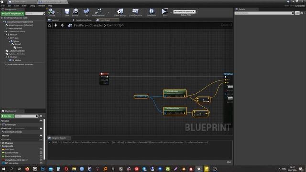Open Firefox from the taskbar
The image size is (306, 172).
pos(27,169)
